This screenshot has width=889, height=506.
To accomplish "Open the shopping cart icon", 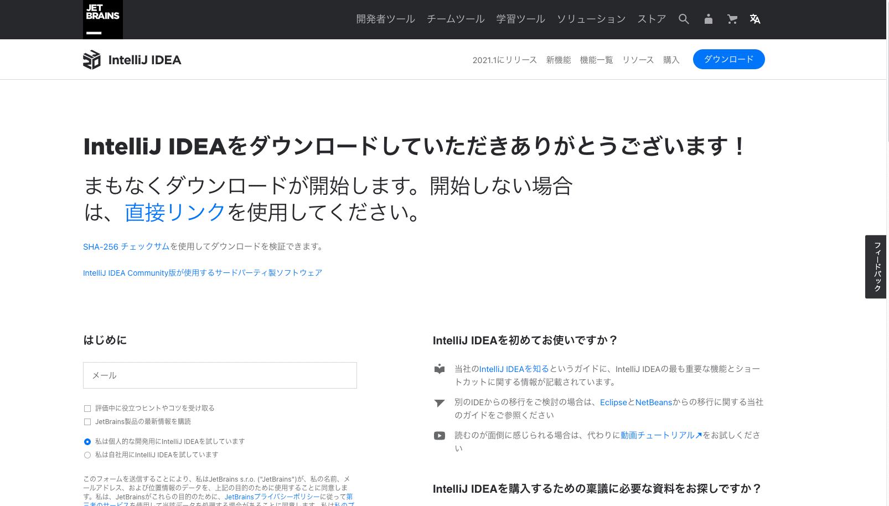I will [732, 19].
